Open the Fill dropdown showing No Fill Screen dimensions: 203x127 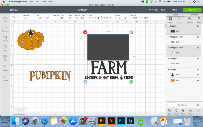point(41,18)
